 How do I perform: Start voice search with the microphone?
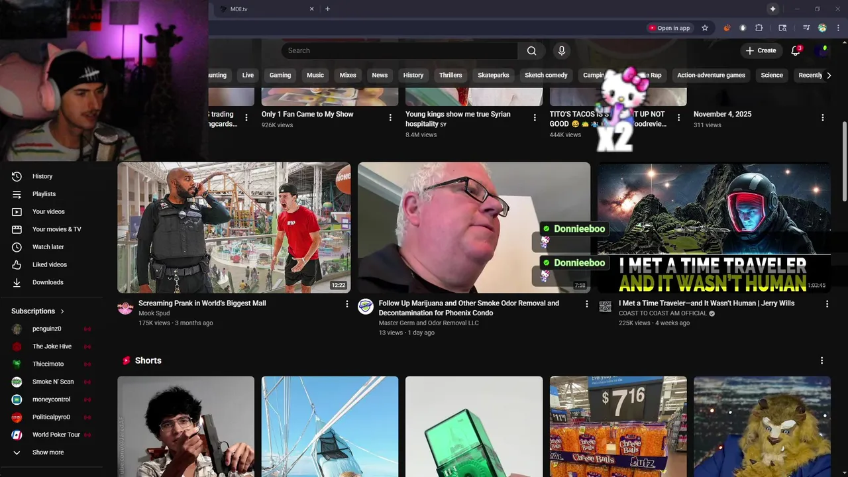562,51
